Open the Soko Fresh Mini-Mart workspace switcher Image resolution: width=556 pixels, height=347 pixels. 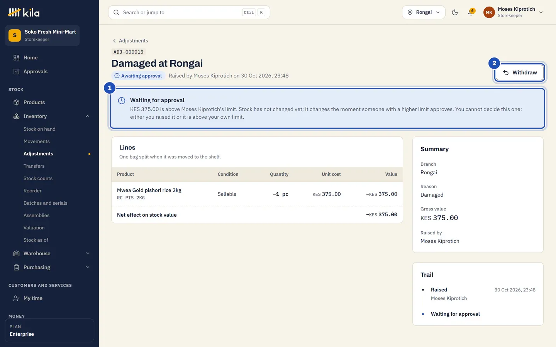point(42,35)
